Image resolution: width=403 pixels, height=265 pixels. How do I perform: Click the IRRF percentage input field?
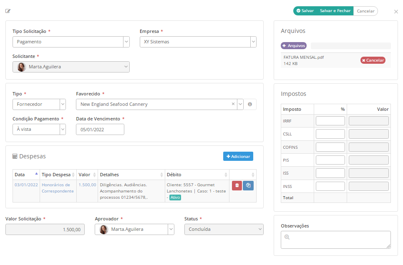coord(330,121)
